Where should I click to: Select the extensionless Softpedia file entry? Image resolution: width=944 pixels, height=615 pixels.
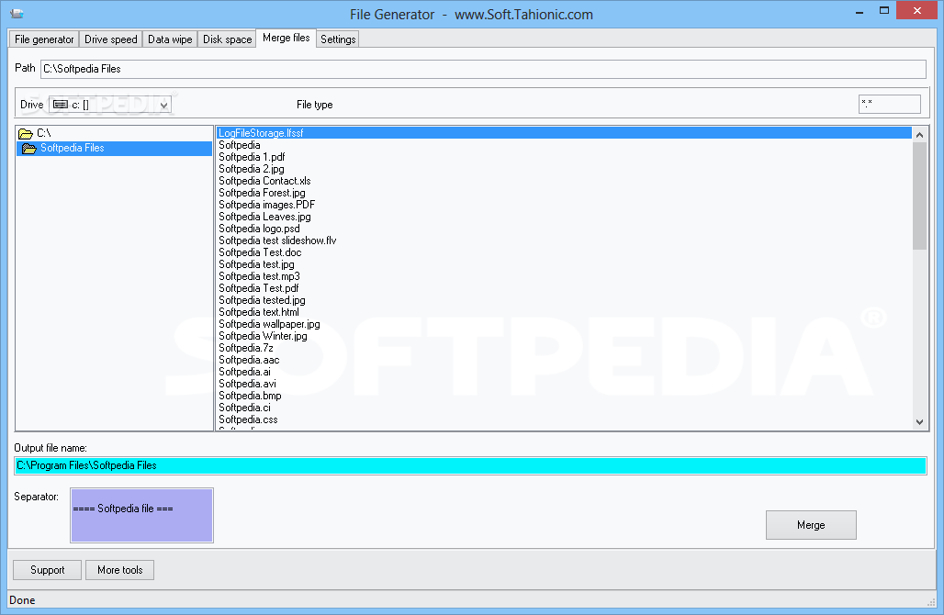point(564,145)
